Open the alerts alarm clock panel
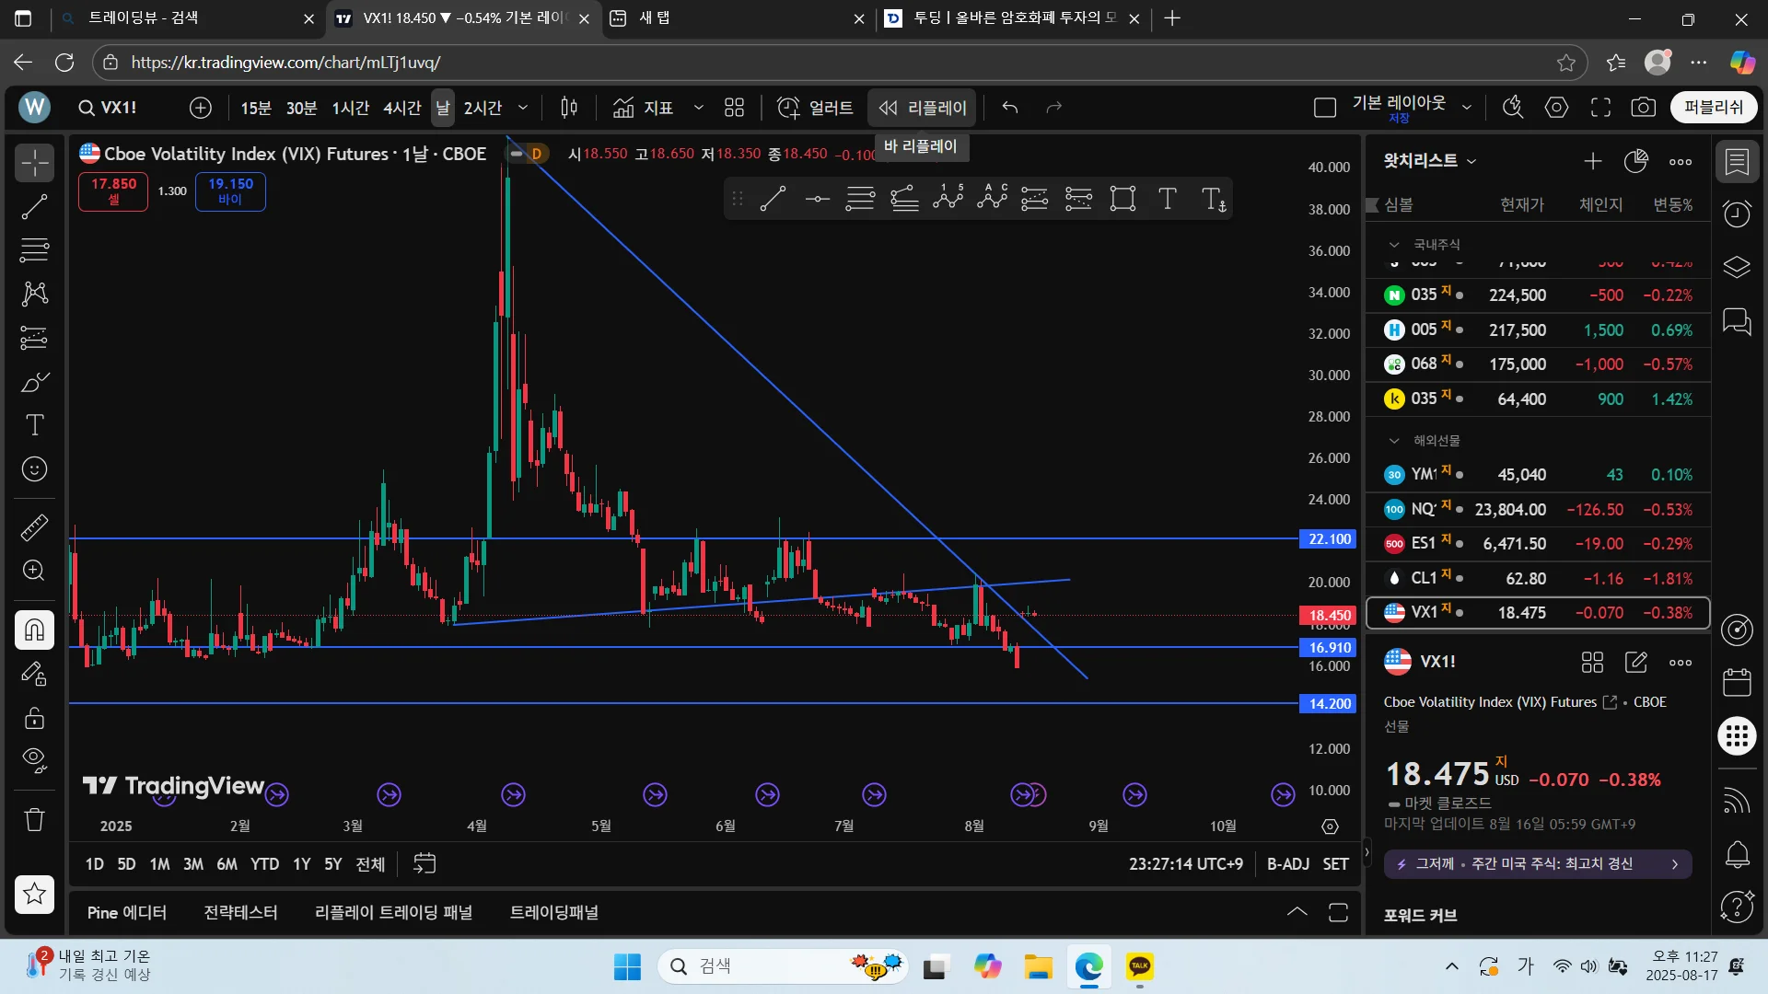Image resolution: width=1768 pixels, height=994 pixels. click(1737, 214)
